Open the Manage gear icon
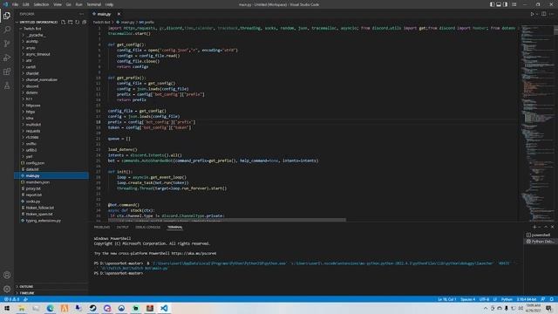Image resolution: width=558 pixels, height=314 pixels. tap(7, 289)
